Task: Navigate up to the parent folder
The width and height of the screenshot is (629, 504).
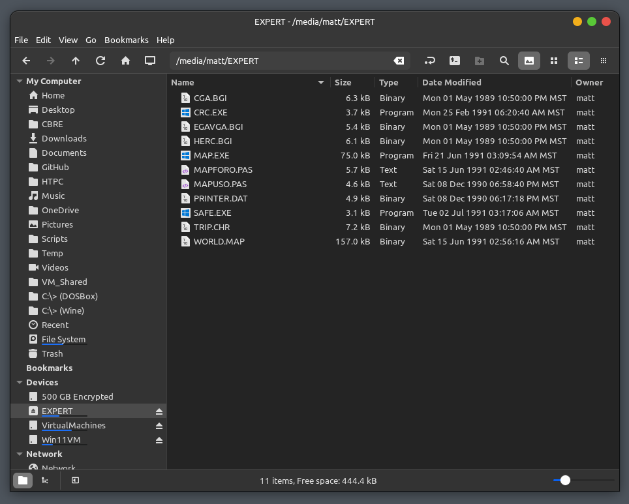Action: (76, 61)
